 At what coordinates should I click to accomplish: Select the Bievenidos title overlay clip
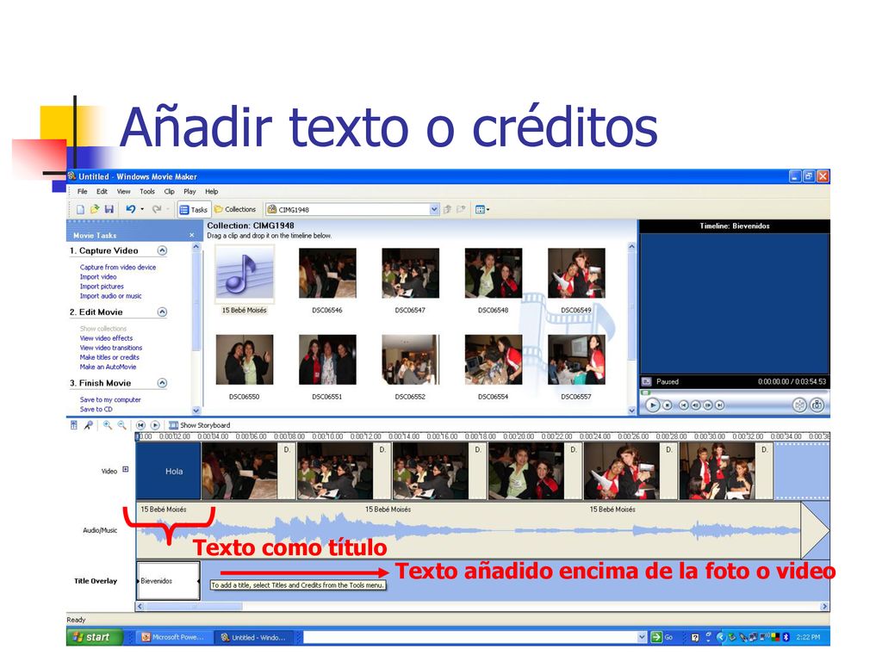coord(168,581)
